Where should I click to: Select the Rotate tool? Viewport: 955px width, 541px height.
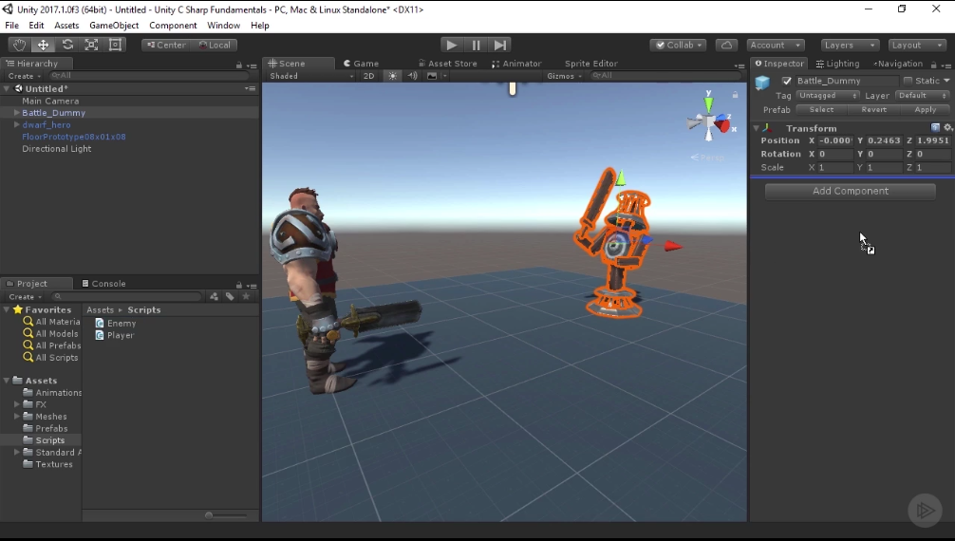[67, 45]
